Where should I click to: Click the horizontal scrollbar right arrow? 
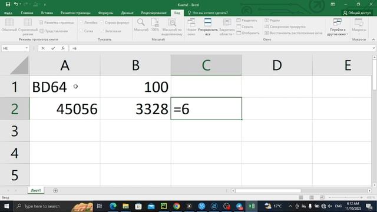tap(369, 191)
